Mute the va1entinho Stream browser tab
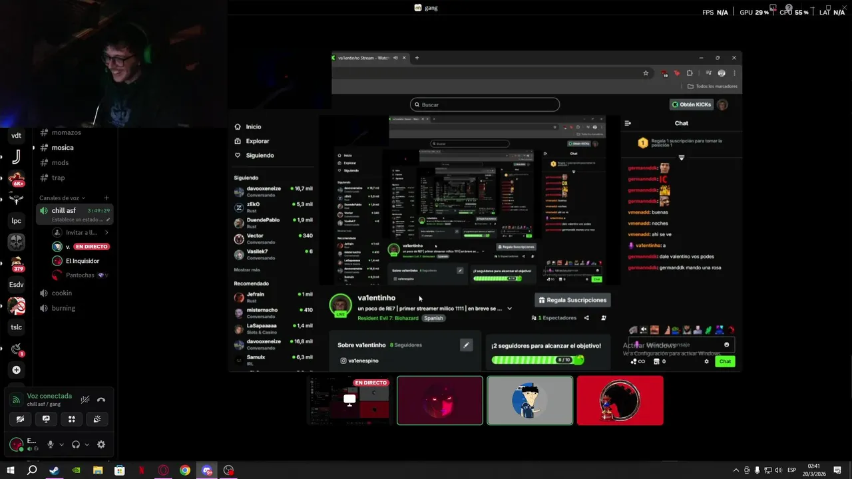Screen dimensions: 852x479 point(395,58)
